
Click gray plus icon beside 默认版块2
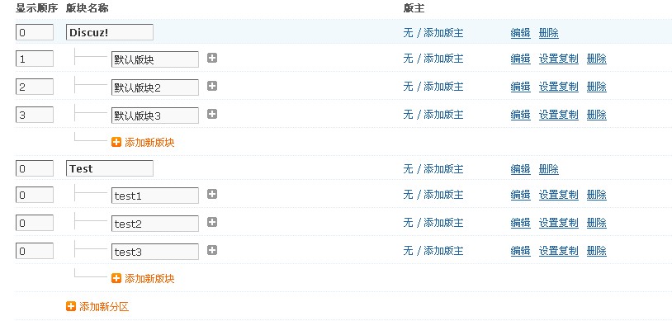pyautogui.click(x=211, y=86)
